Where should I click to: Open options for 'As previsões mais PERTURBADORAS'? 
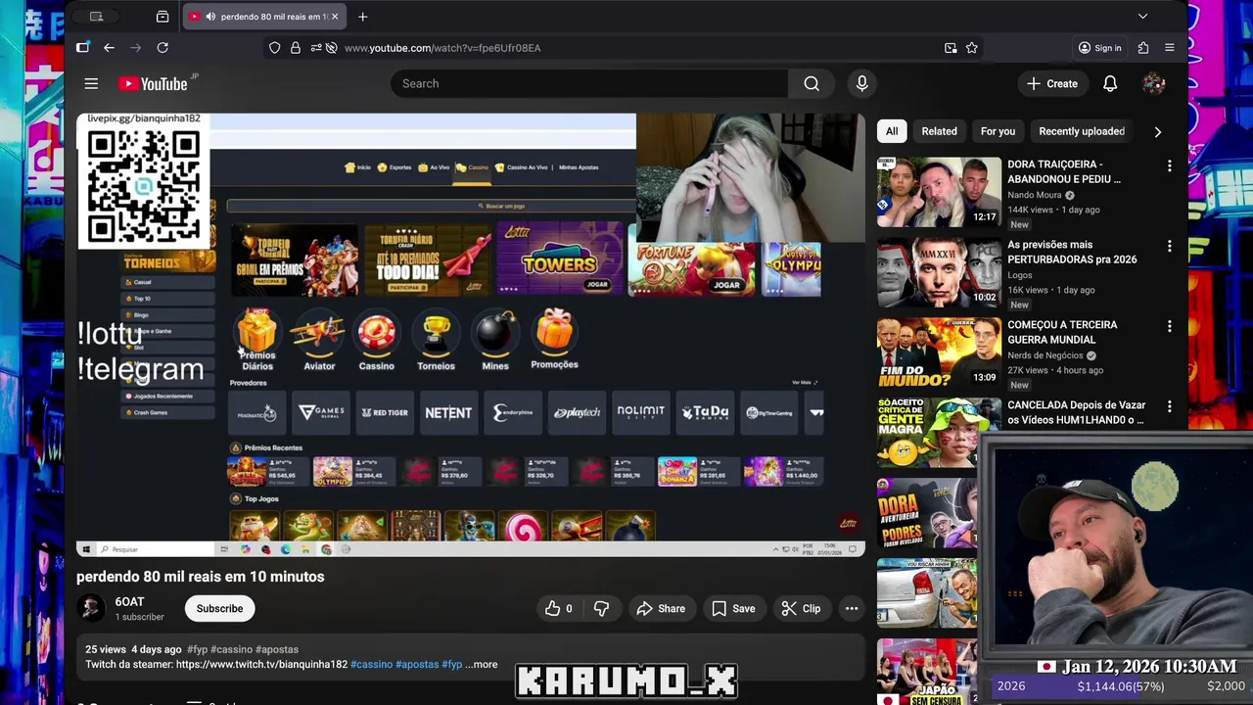click(1169, 247)
